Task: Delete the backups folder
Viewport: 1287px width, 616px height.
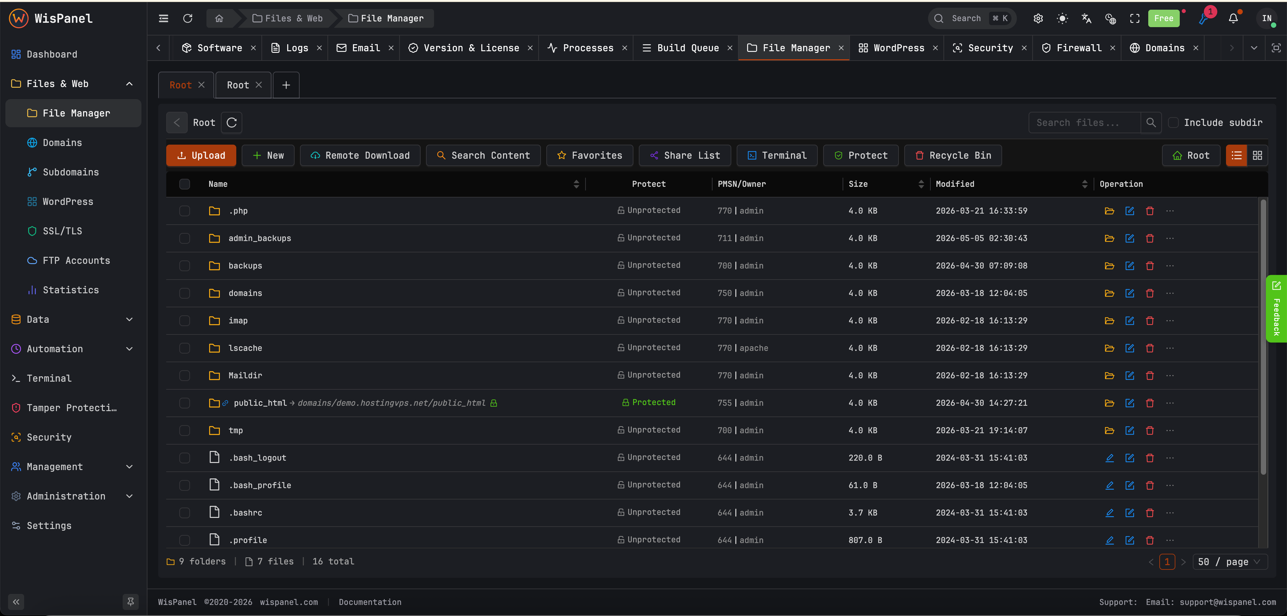Action: (1150, 265)
